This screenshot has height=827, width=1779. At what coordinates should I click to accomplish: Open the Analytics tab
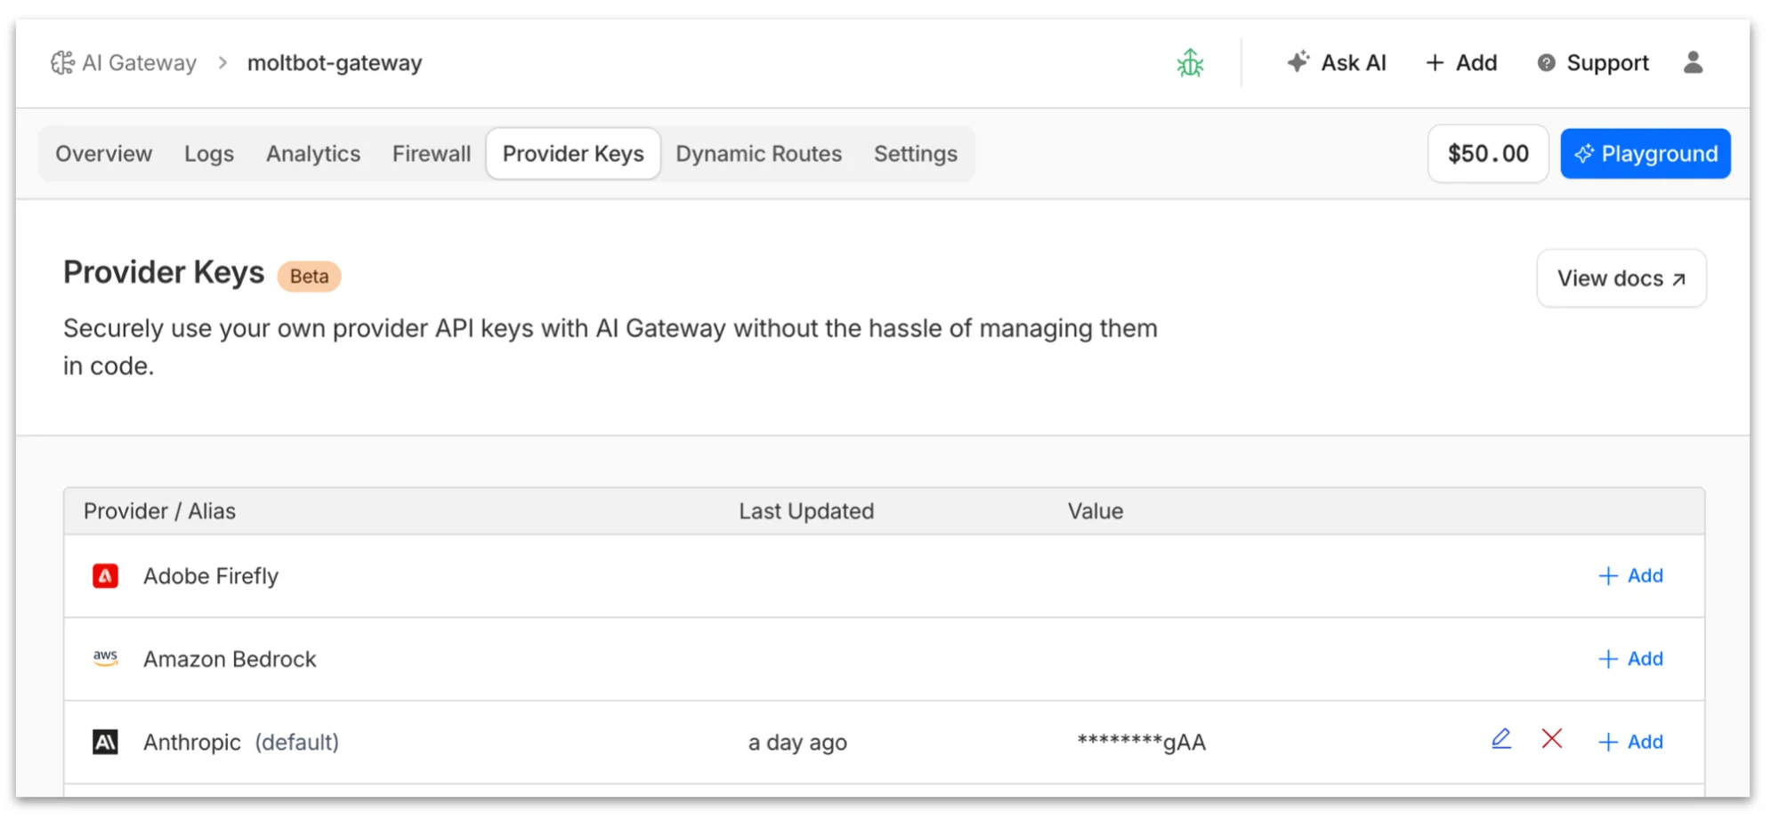point(312,153)
